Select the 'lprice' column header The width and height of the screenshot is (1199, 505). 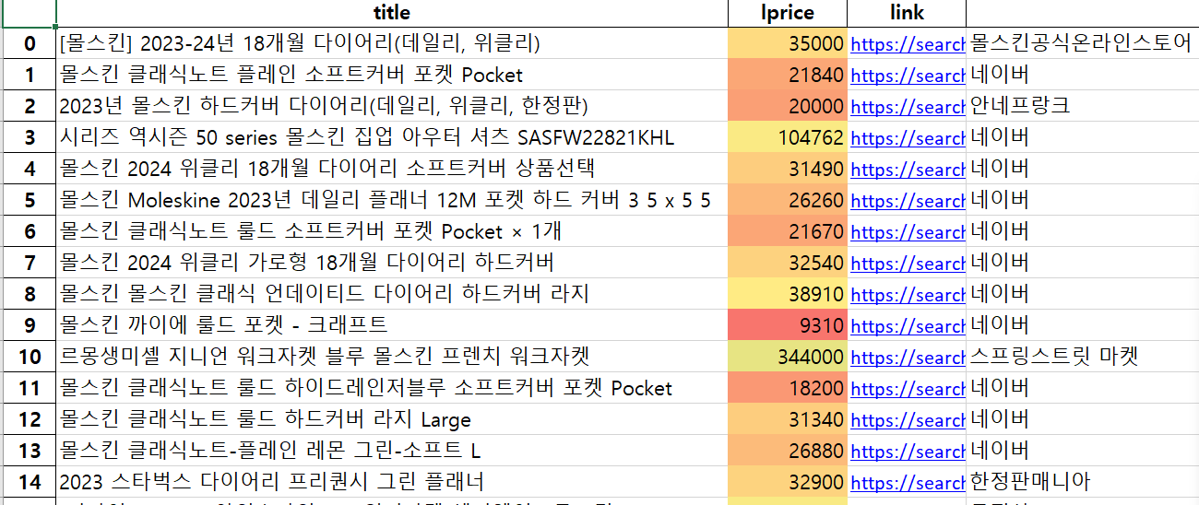(788, 13)
